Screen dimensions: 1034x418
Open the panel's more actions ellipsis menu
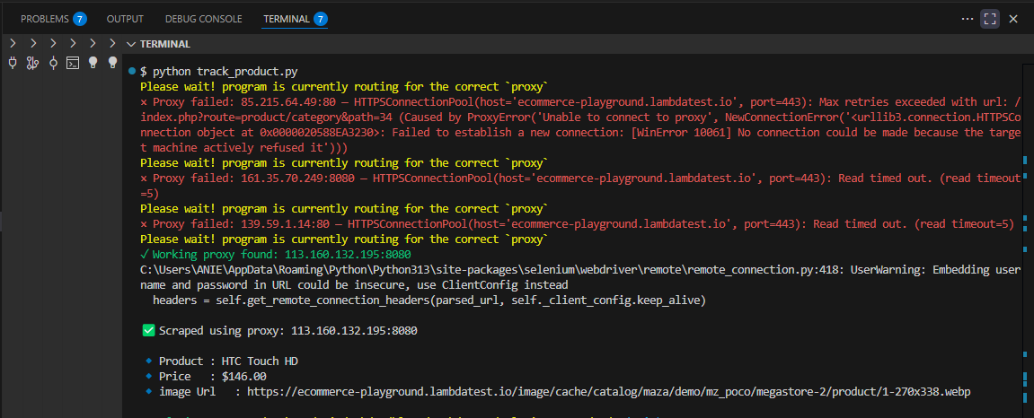tap(968, 19)
